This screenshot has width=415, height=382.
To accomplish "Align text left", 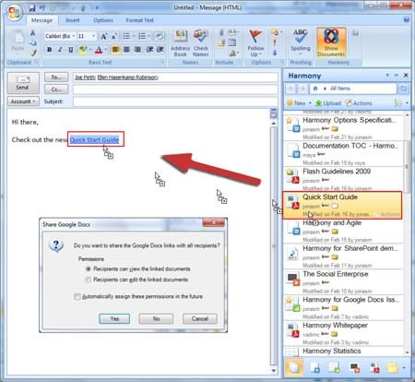I will (115, 50).
